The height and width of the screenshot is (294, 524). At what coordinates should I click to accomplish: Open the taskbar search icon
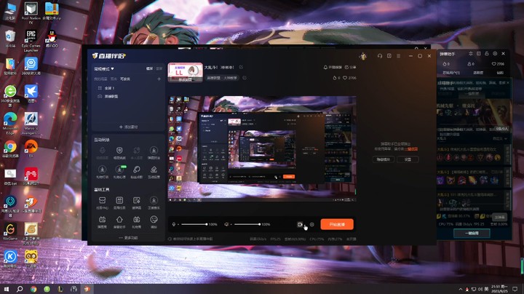click(20, 289)
